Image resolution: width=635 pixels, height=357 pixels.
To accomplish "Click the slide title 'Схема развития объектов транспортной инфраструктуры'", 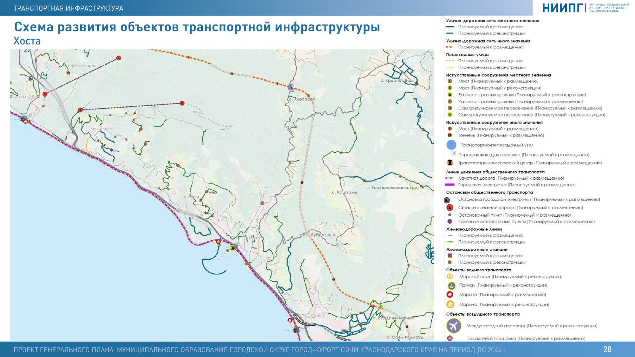I will click(x=197, y=27).
